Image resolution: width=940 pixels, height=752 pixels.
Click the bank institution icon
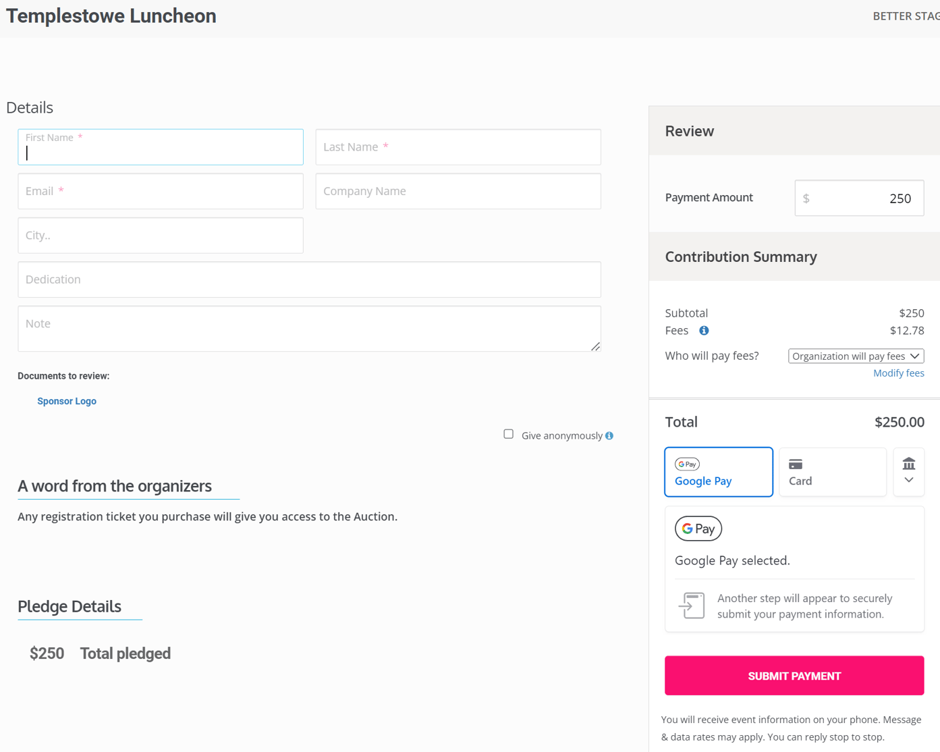coord(909,463)
